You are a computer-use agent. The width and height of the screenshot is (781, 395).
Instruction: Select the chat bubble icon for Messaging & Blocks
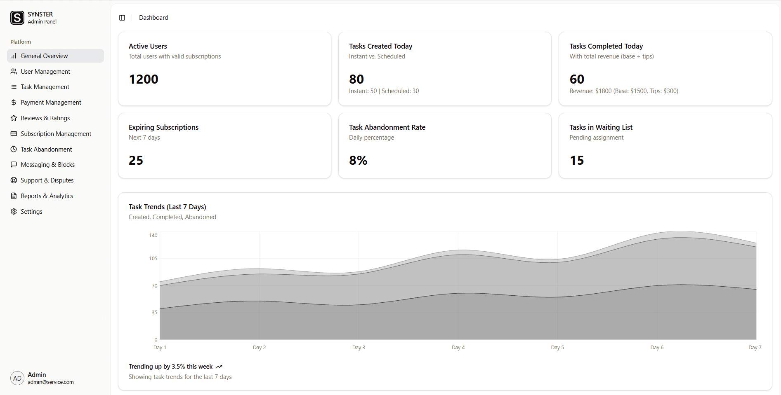(x=14, y=164)
